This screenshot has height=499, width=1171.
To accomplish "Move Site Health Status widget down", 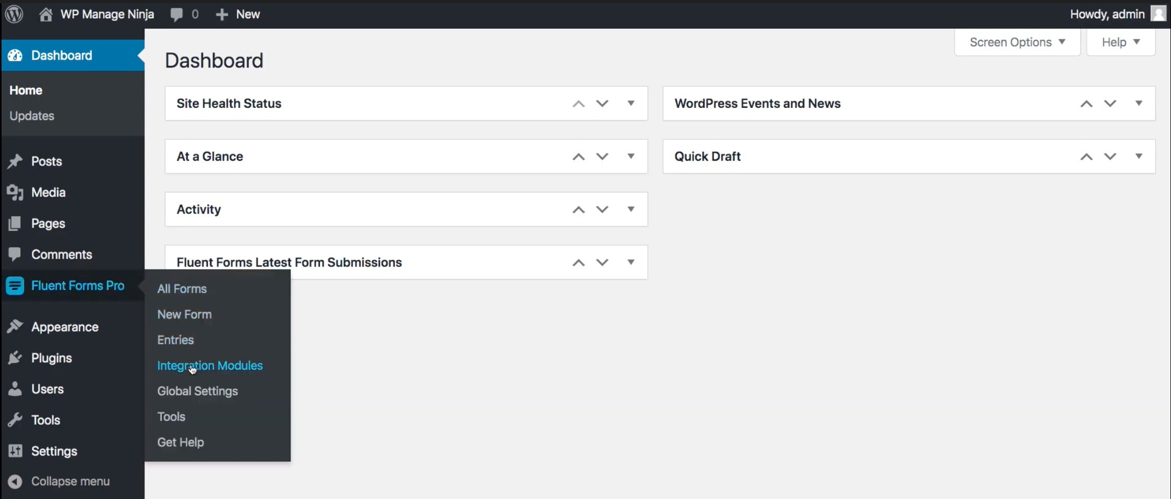I will pos(602,104).
